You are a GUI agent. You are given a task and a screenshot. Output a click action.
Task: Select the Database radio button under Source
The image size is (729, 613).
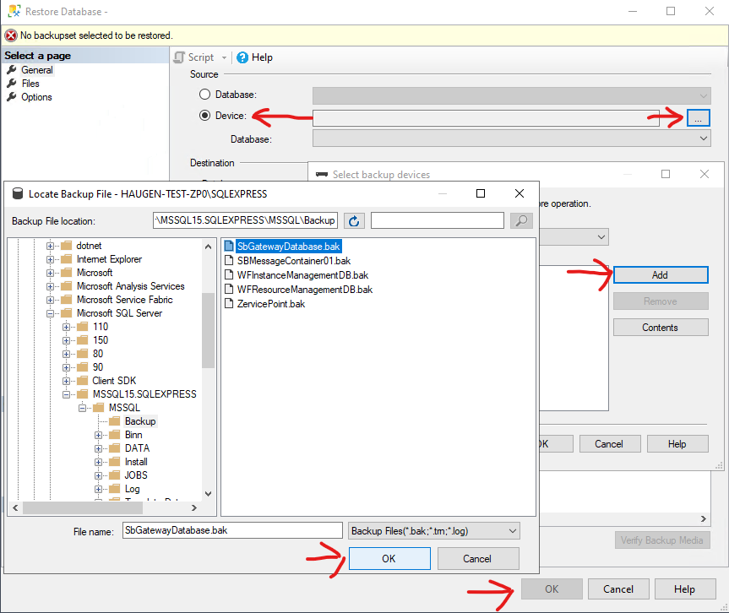(204, 94)
